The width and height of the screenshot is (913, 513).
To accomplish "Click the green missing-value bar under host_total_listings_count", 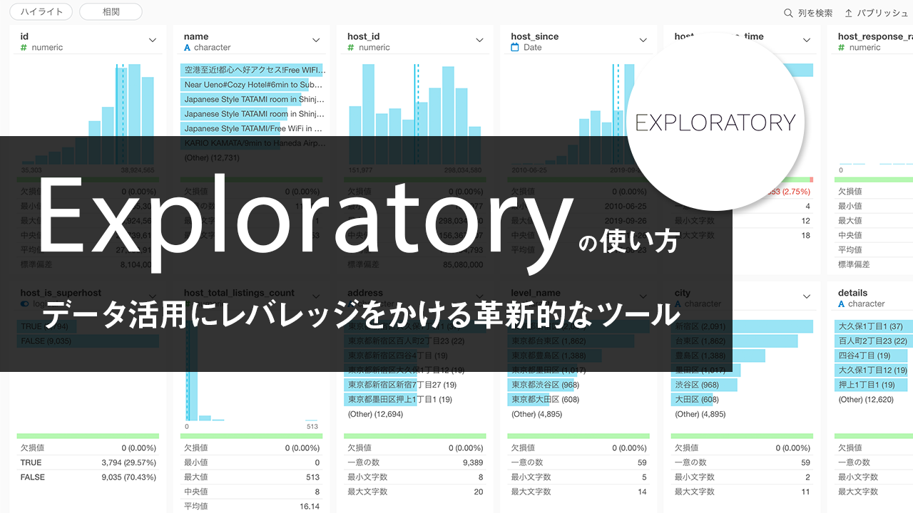I will pos(251,436).
